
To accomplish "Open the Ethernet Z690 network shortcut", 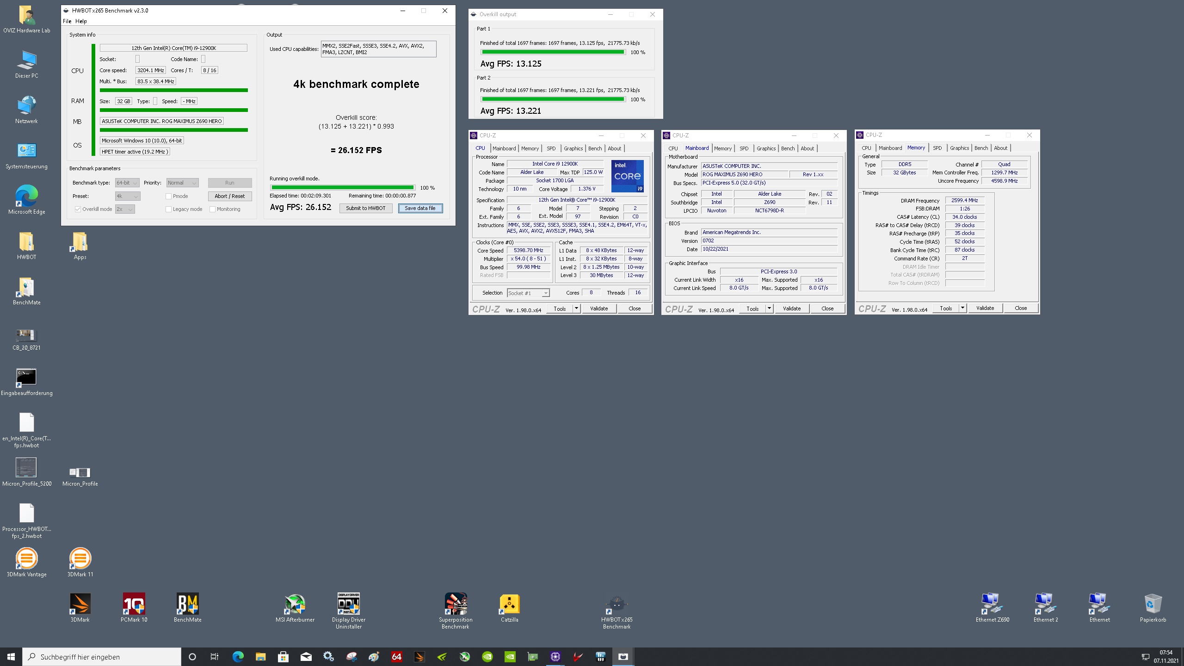I will pyautogui.click(x=993, y=608).
